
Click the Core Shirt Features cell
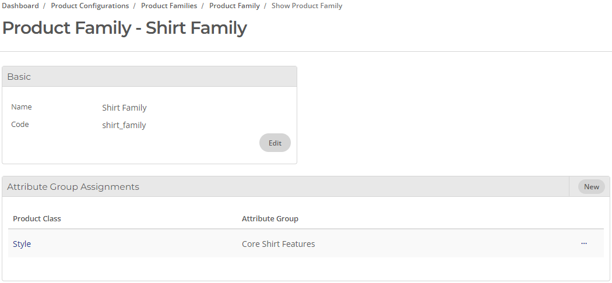pos(278,243)
